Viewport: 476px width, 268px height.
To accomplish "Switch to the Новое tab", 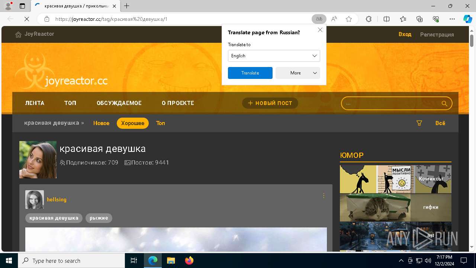I will [101, 123].
